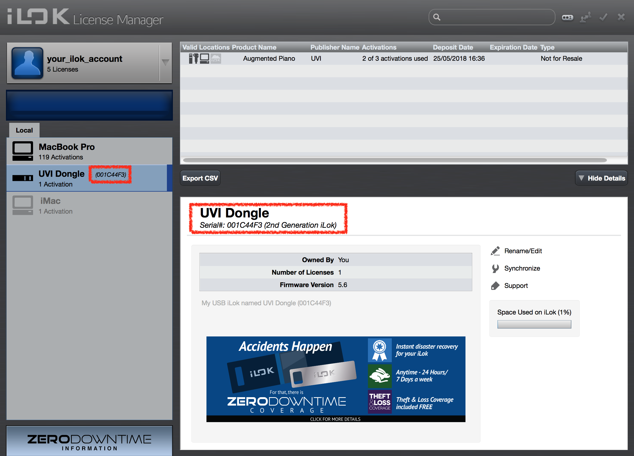Click deposit date 25/05/2018 16:36
Image resolution: width=634 pixels, height=456 pixels.
point(459,59)
